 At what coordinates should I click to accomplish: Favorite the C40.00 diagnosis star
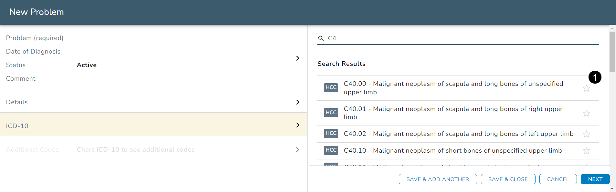point(586,88)
